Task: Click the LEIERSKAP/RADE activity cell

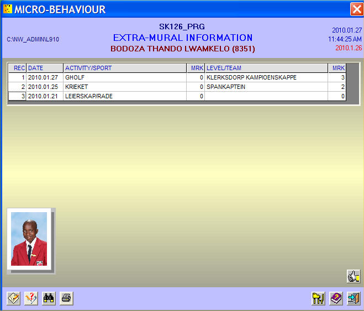Action: pyautogui.click(x=125, y=97)
